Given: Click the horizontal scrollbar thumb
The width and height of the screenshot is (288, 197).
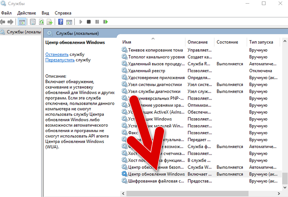Looking at the screenshot, I should (x=187, y=193).
